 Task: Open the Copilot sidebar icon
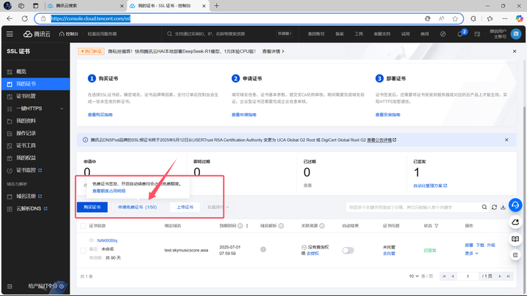(x=519, y=18)
